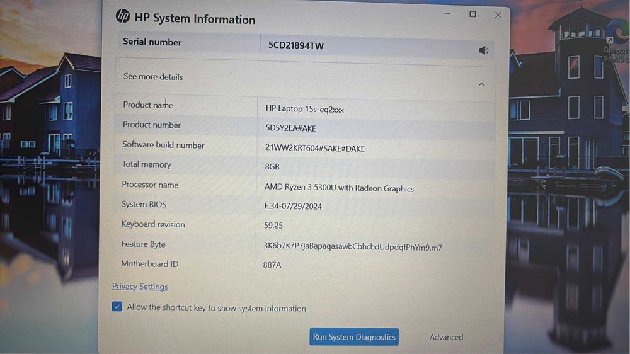630x354 pixels.
Task: Select the Serial number label
Action: (x=152, y=42)
